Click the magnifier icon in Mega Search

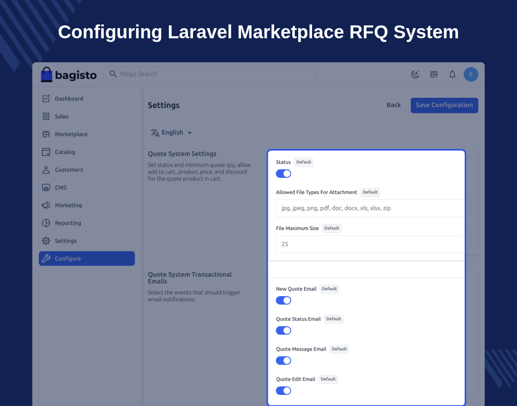point(113,74)
